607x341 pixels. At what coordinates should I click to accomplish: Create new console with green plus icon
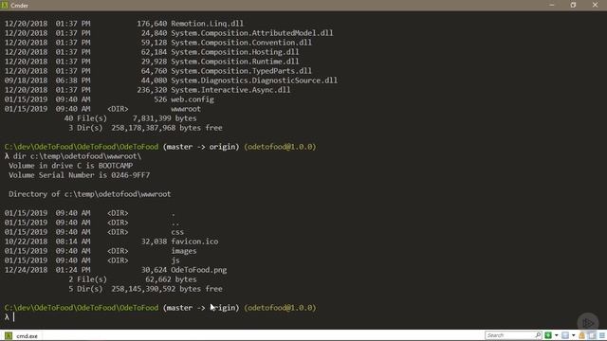548,335
